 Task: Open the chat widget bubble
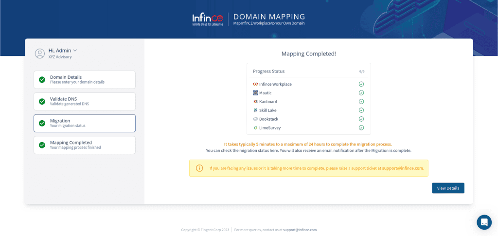[484, 222]
